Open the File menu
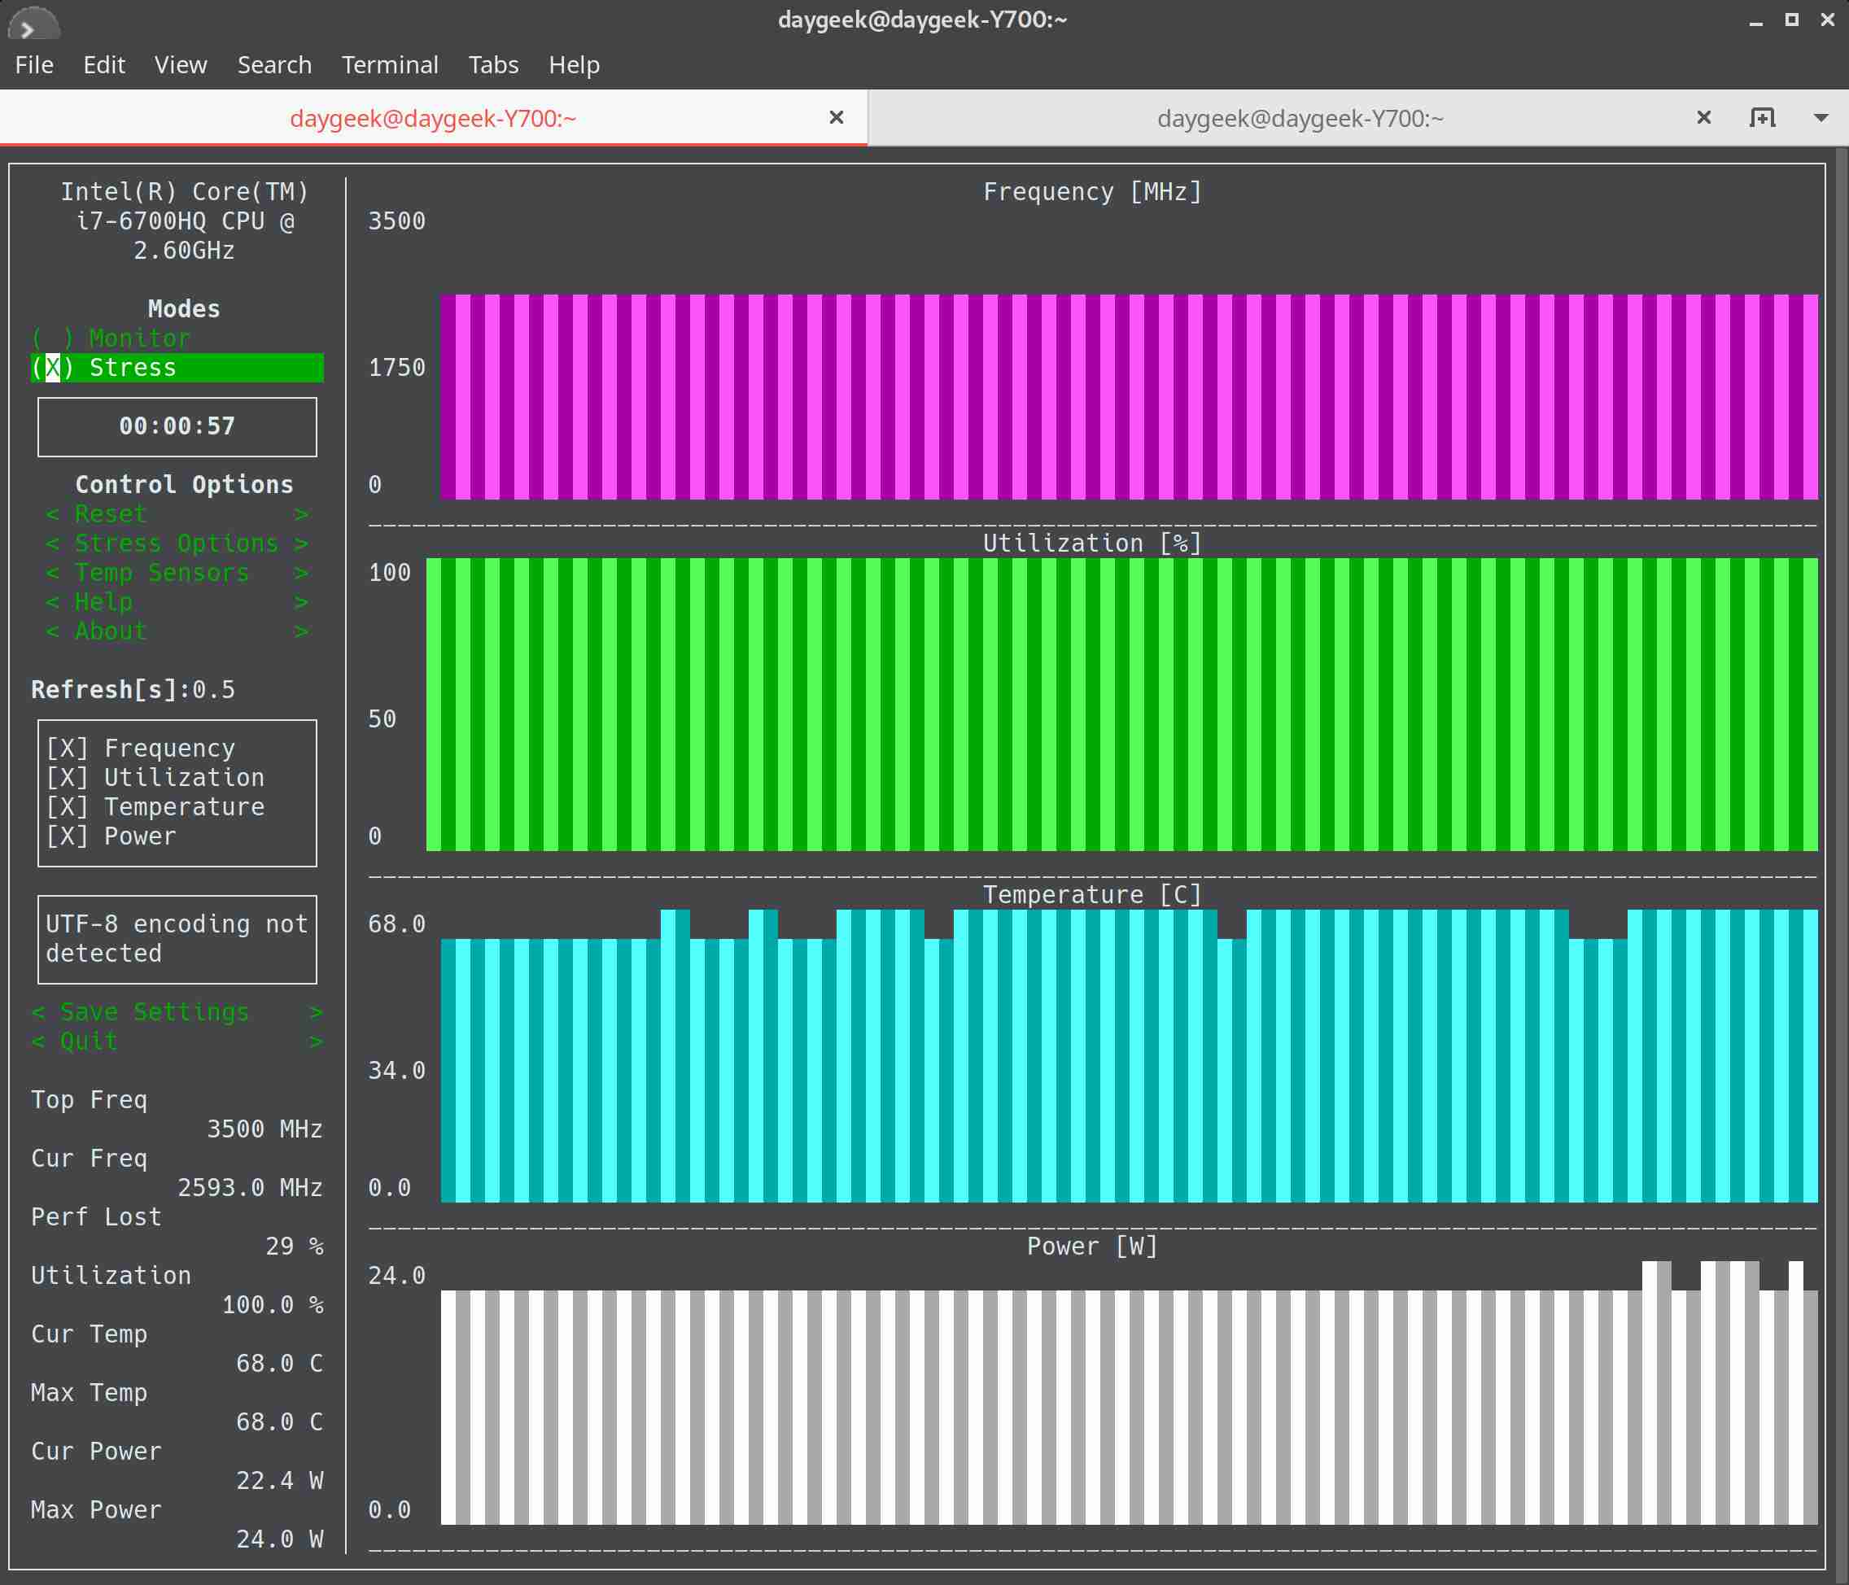Image resolution: width=1849 pixels, height=1585 pixels. 35,64
